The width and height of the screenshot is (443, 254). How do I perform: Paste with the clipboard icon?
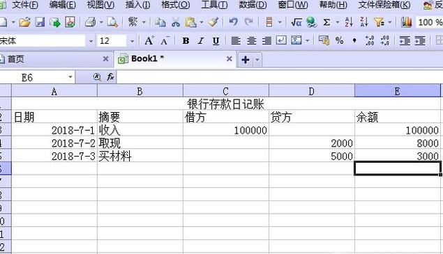[190, 22]
